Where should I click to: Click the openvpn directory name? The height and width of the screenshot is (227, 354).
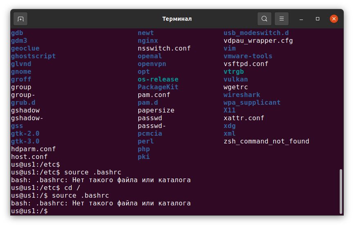click(152, 64)
